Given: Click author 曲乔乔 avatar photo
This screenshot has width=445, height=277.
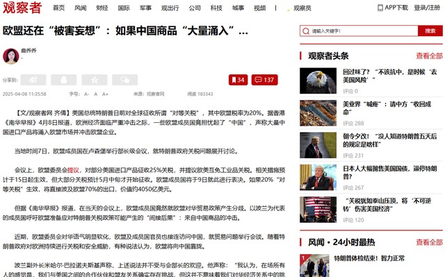Looking at the screenshot, I should click(11, 56).
